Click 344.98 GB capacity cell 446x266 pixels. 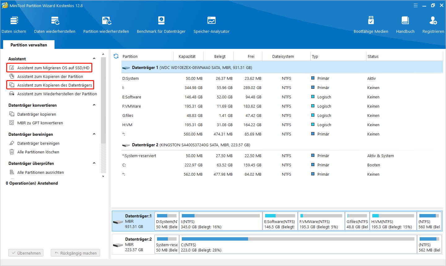(x=193, y=88)
